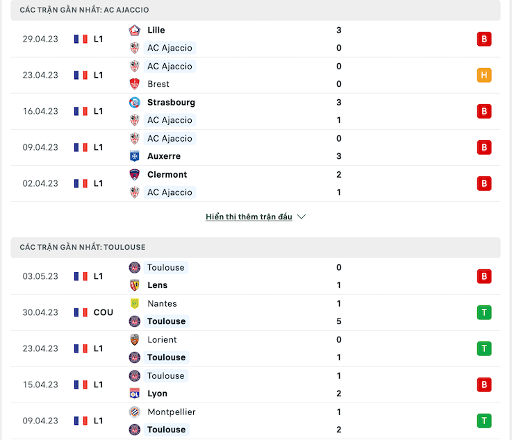Click the Montpellier club badge
Screen dimensions: 512x440
coord(135,412)
